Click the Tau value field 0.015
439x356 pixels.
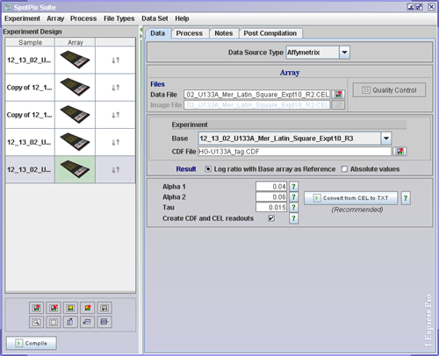(271, 208)
